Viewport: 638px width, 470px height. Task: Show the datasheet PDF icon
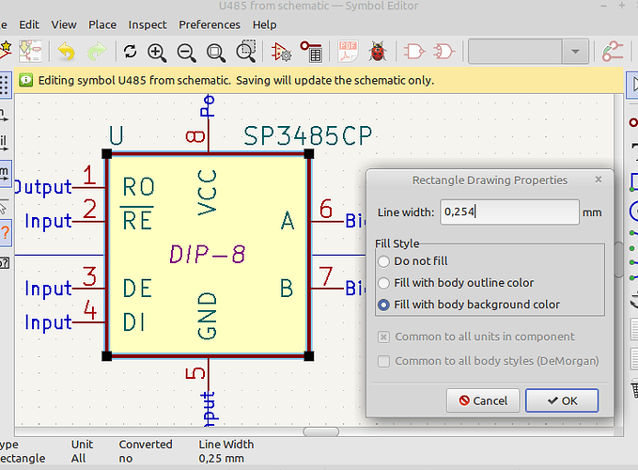[348, 52]
